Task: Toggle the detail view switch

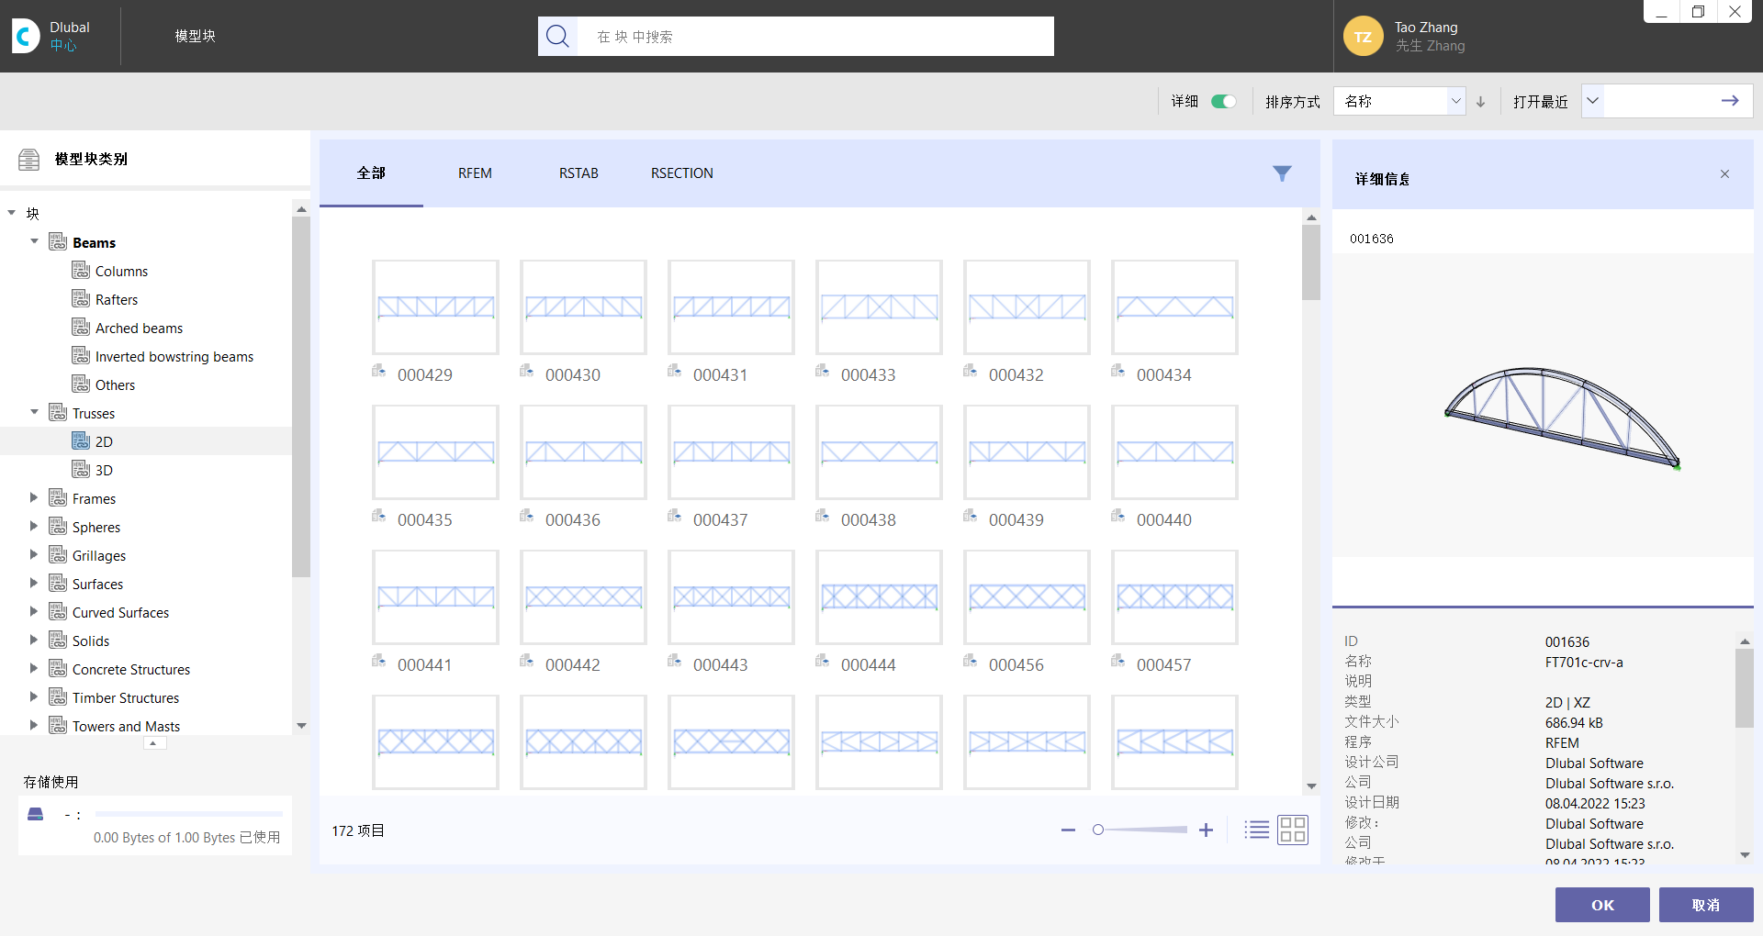Action: click(x=1223, y=102)
